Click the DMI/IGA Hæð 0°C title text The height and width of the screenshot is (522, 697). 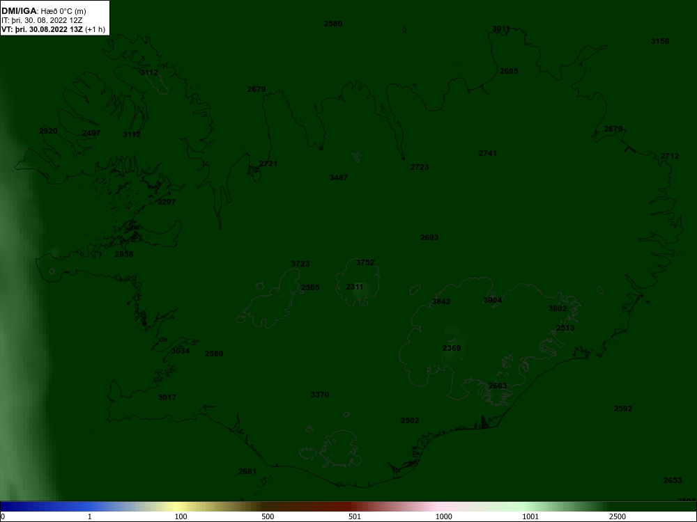tap(43, 11)
